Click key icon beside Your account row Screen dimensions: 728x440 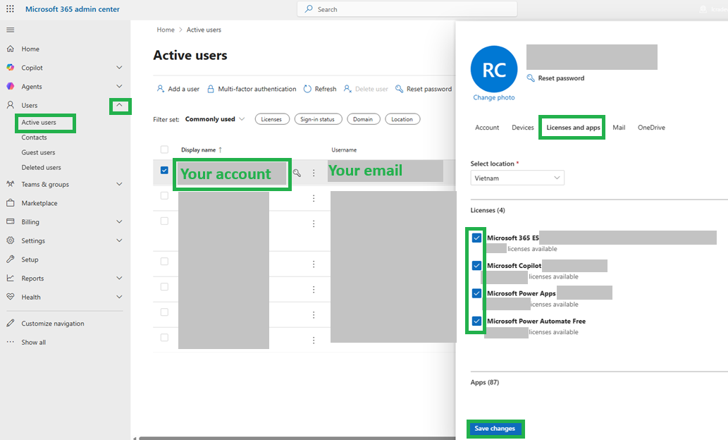coord(297,173)
